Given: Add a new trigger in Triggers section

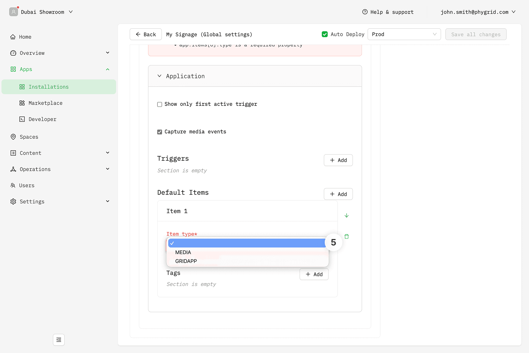Looking at the screenshot, I should 338,160.
